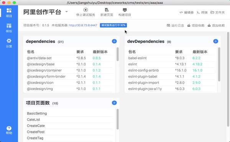This screenshot has height=142, width=230.
Task: Click the 调试服务运行中 92% progress badge
Action: 113,25
